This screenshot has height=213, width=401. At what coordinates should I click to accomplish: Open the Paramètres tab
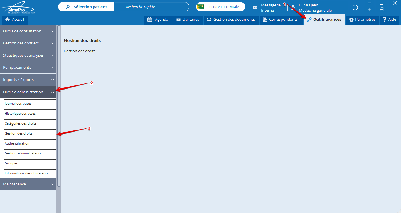[x=362, y=20]
